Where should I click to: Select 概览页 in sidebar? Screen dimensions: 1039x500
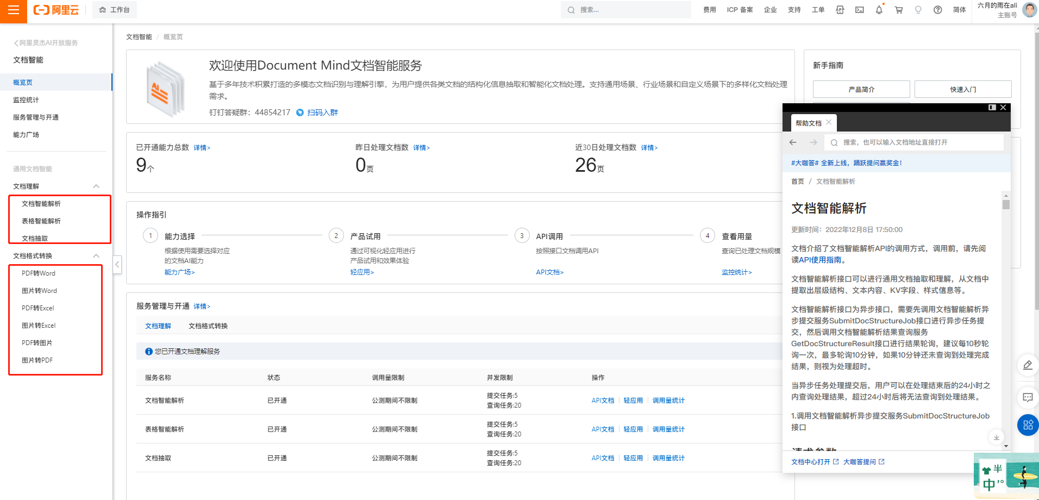(56, 82)
